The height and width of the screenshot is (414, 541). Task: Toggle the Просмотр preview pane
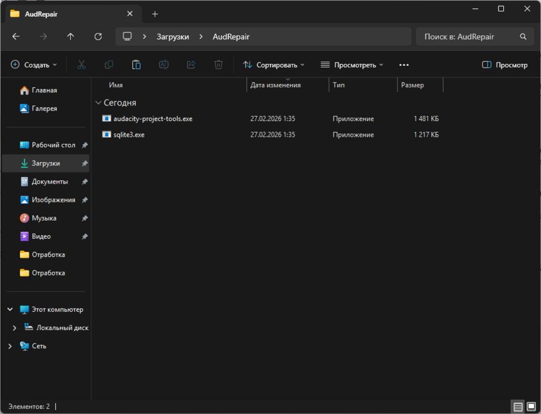505,65
